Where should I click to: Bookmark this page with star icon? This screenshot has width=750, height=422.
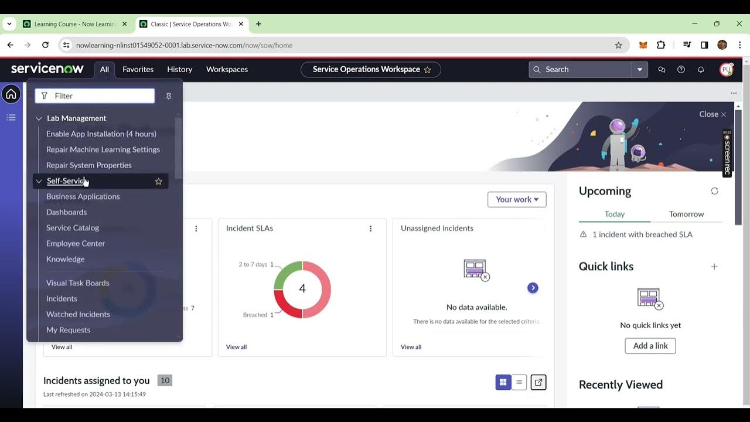618,45
